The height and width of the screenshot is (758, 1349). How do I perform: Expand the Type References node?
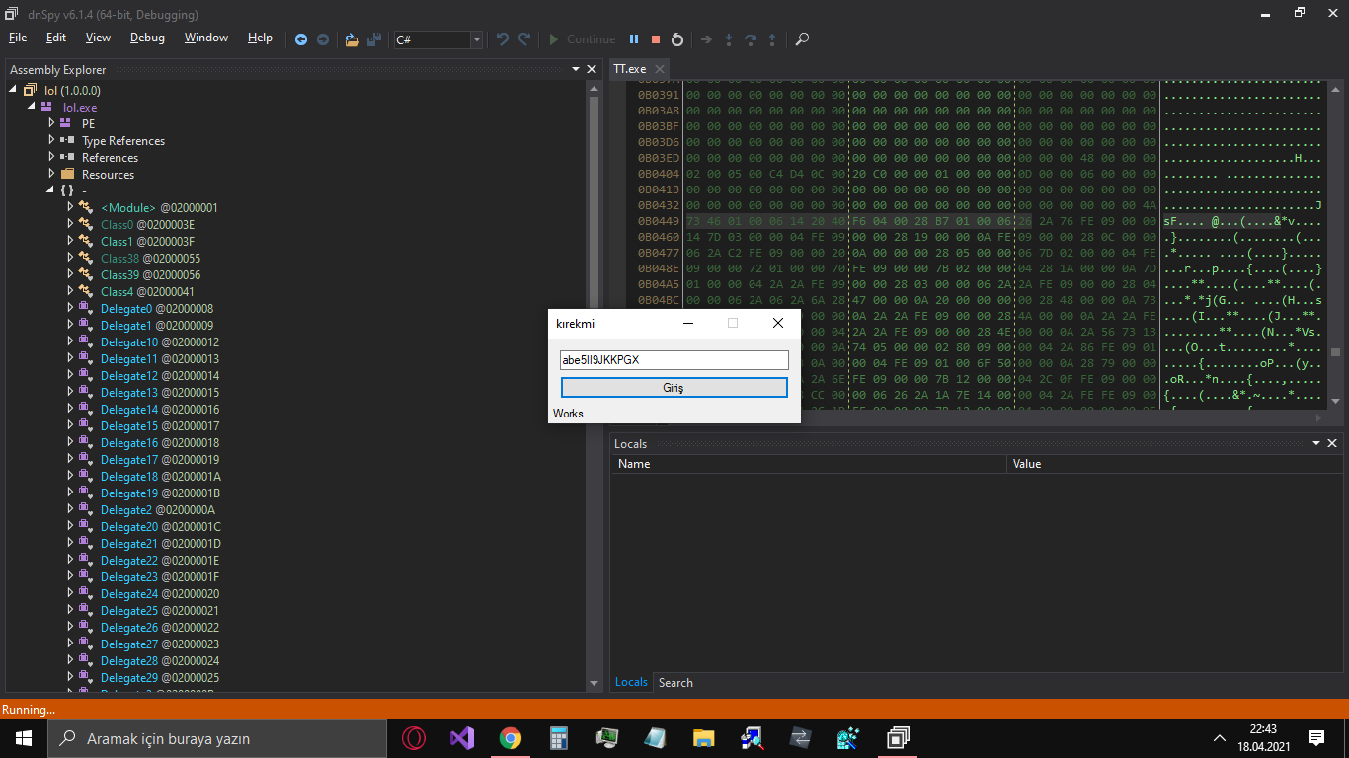tap(51, 140)
